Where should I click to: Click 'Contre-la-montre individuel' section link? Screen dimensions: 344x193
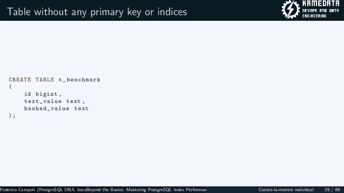286,189
